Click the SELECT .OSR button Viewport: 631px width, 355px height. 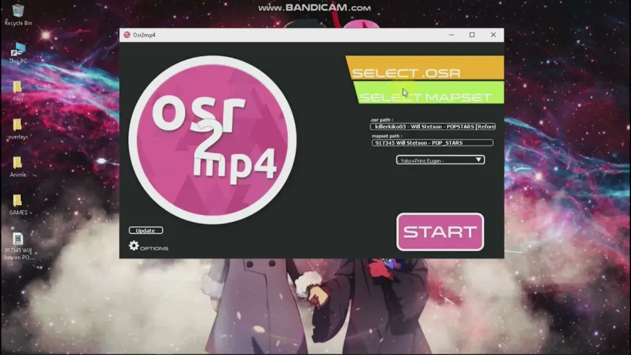click(425, 67)
